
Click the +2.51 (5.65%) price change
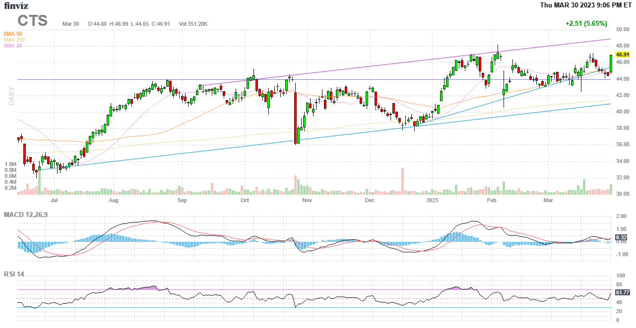coord(586,24)
